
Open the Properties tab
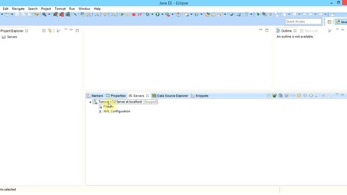(x=115, y=96)
